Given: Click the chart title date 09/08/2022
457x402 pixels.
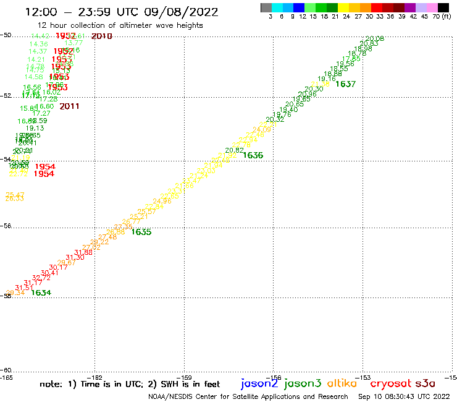Looking at the screenshot, I should 181,12.
